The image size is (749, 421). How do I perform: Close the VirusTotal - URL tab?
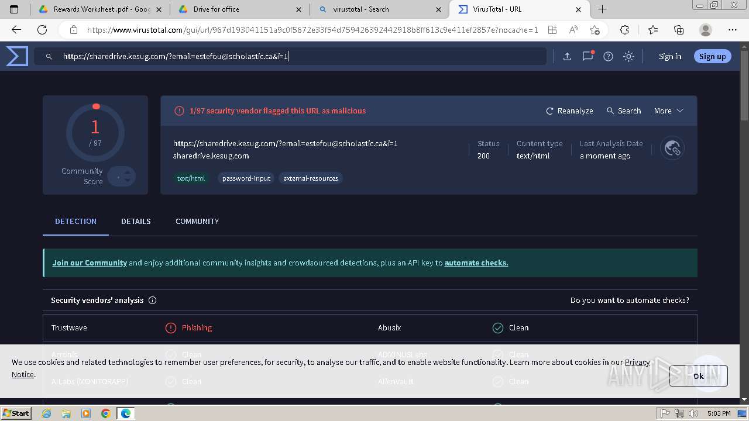[x=578, y=9]
